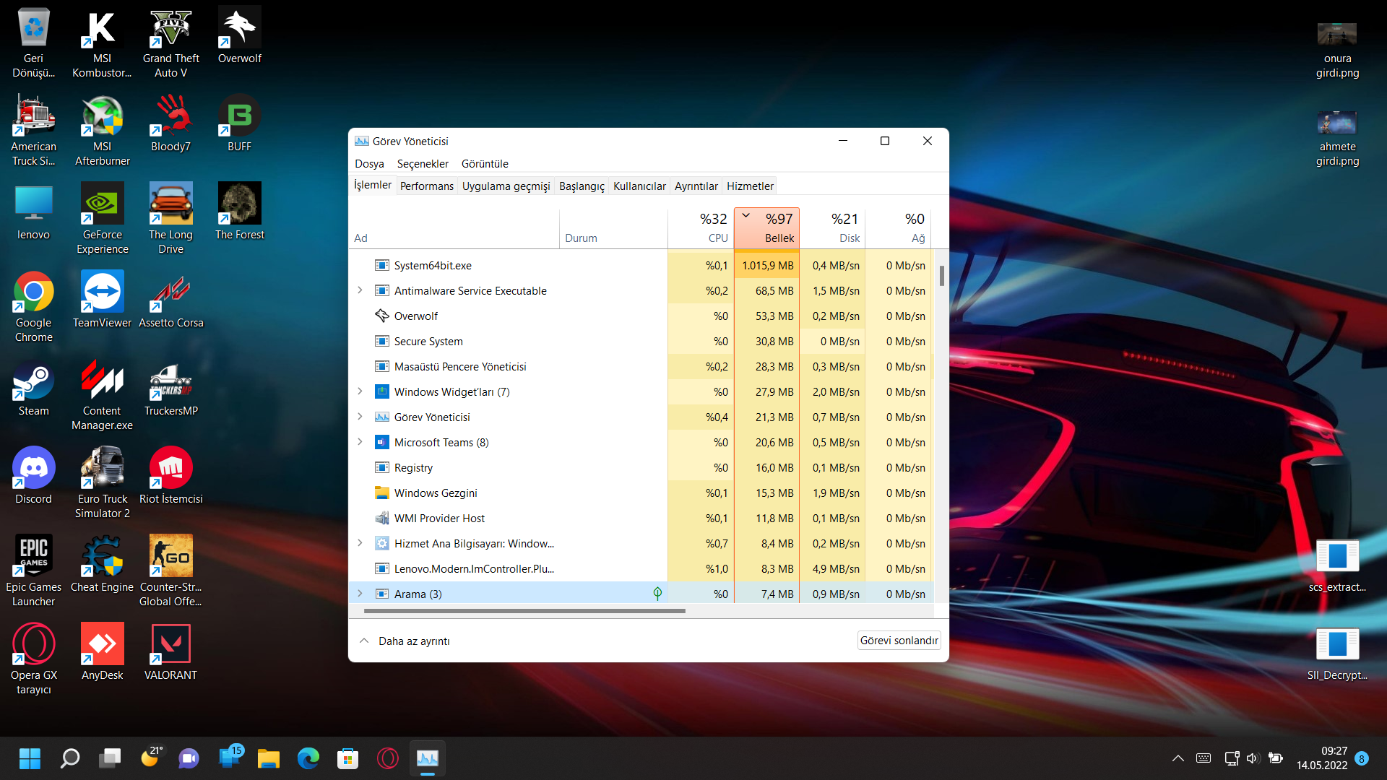Screen dimensions: 1387x780
Task: Click the Microsoft Teams process icon
Action: tap(381, 442)
